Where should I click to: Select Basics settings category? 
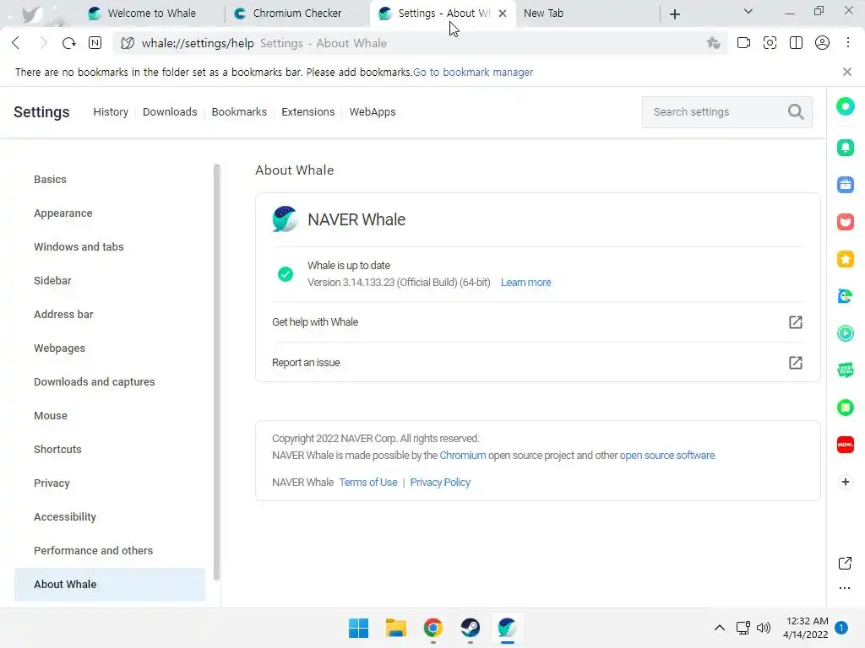[110, 180]
